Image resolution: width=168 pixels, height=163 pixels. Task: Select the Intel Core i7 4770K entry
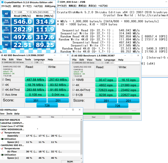(x=12, y=126)
